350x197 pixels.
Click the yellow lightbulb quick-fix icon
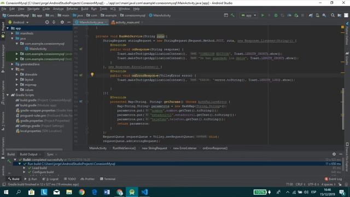(92, 74)
